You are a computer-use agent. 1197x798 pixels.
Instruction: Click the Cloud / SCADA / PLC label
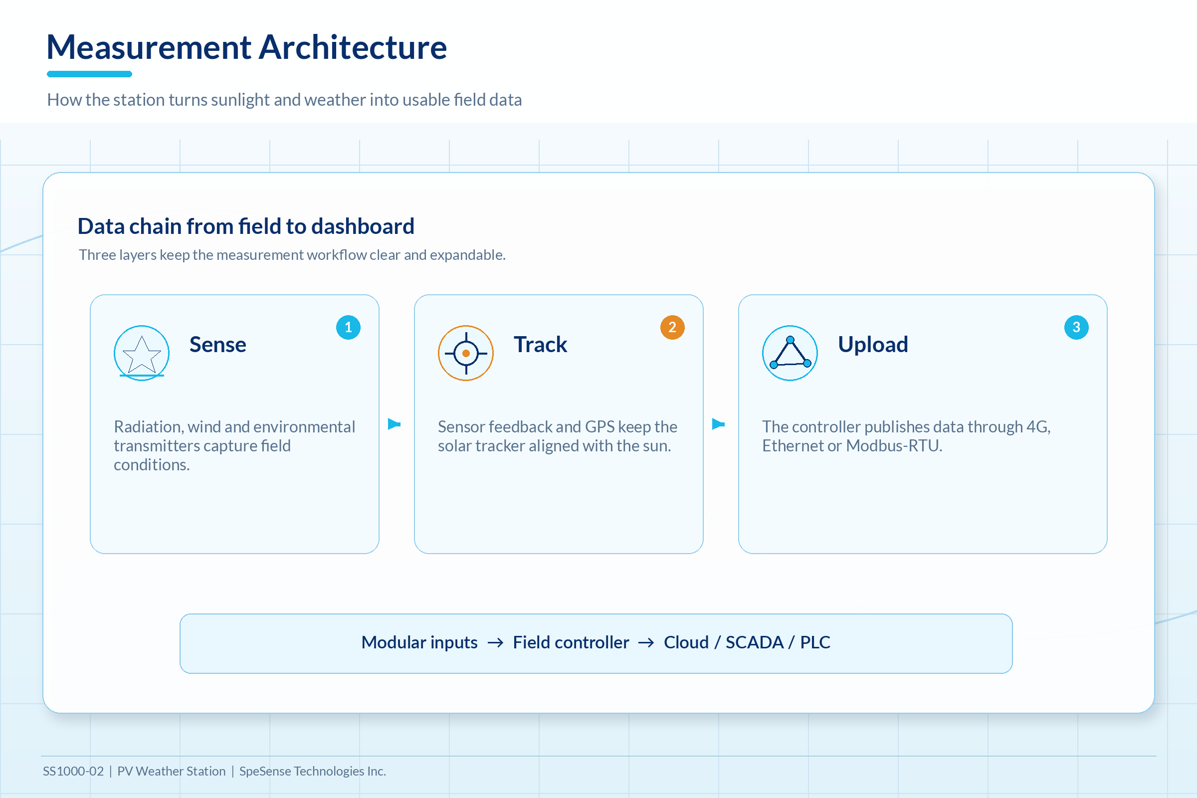[x=747, y=643]
